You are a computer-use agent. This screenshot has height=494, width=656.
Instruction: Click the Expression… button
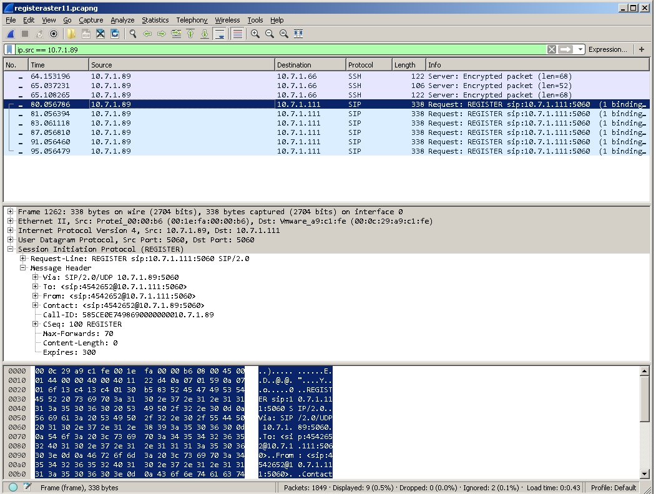click(607, 49)
